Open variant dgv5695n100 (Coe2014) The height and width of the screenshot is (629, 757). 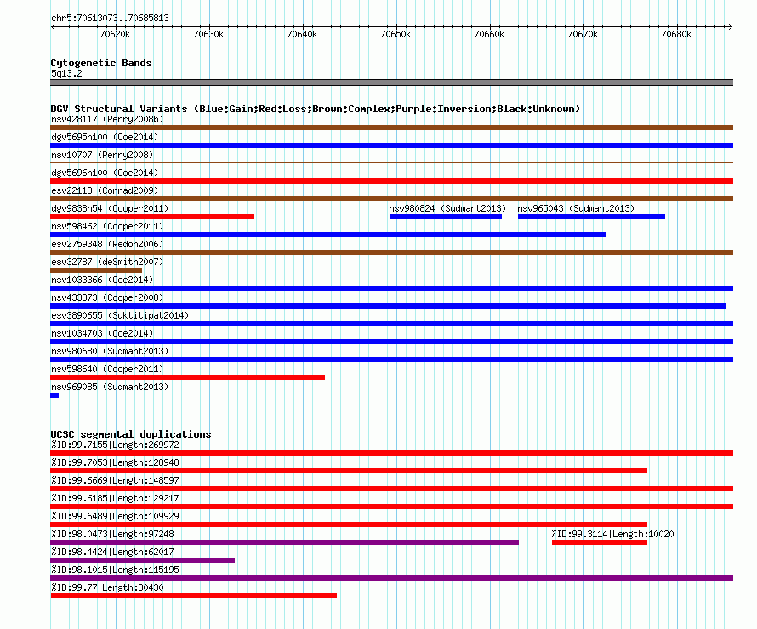click(x=105, y=137)
